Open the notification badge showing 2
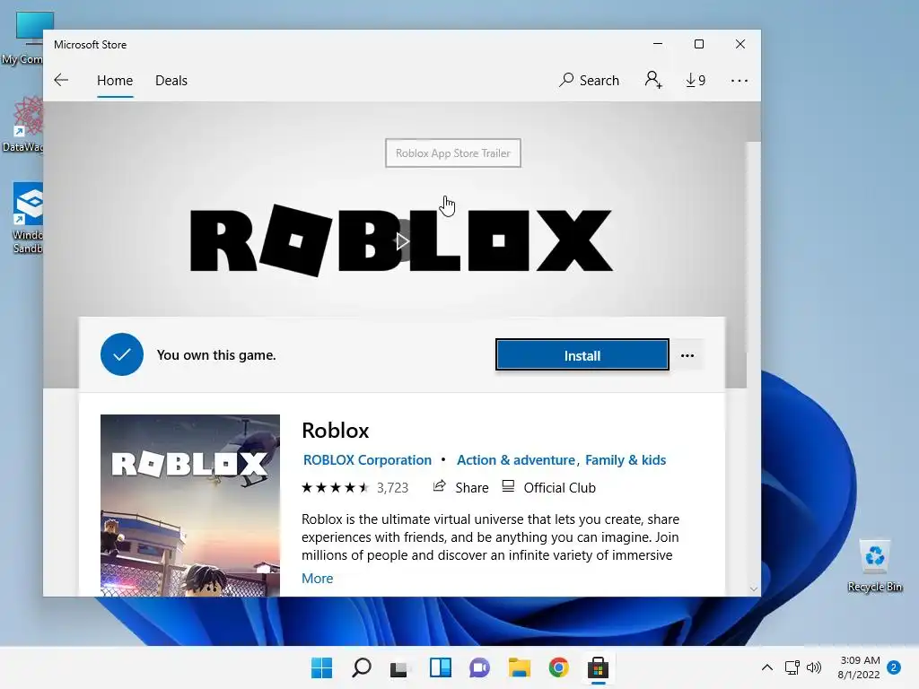919x689 pixels. point(894,667)
